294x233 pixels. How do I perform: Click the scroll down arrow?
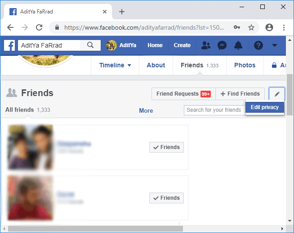[290, 220]
